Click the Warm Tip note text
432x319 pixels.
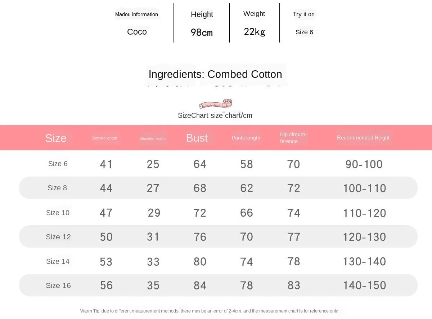(x=209, y=311)
